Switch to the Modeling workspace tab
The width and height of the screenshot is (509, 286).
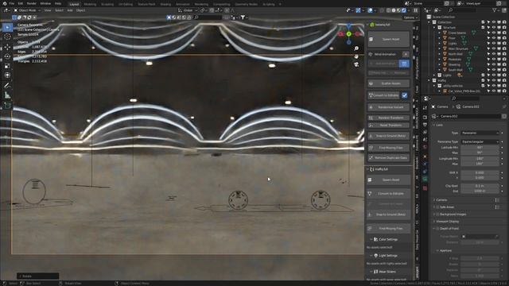point(90,4)
